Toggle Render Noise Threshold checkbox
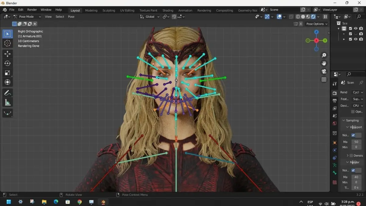 [353, 170]
